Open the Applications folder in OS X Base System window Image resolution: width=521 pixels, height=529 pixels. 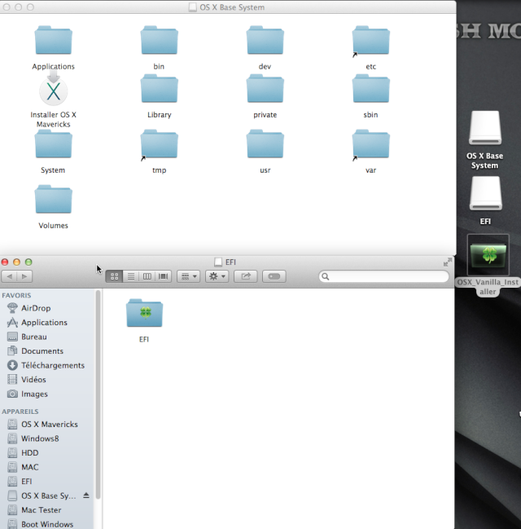pos(53,41)
